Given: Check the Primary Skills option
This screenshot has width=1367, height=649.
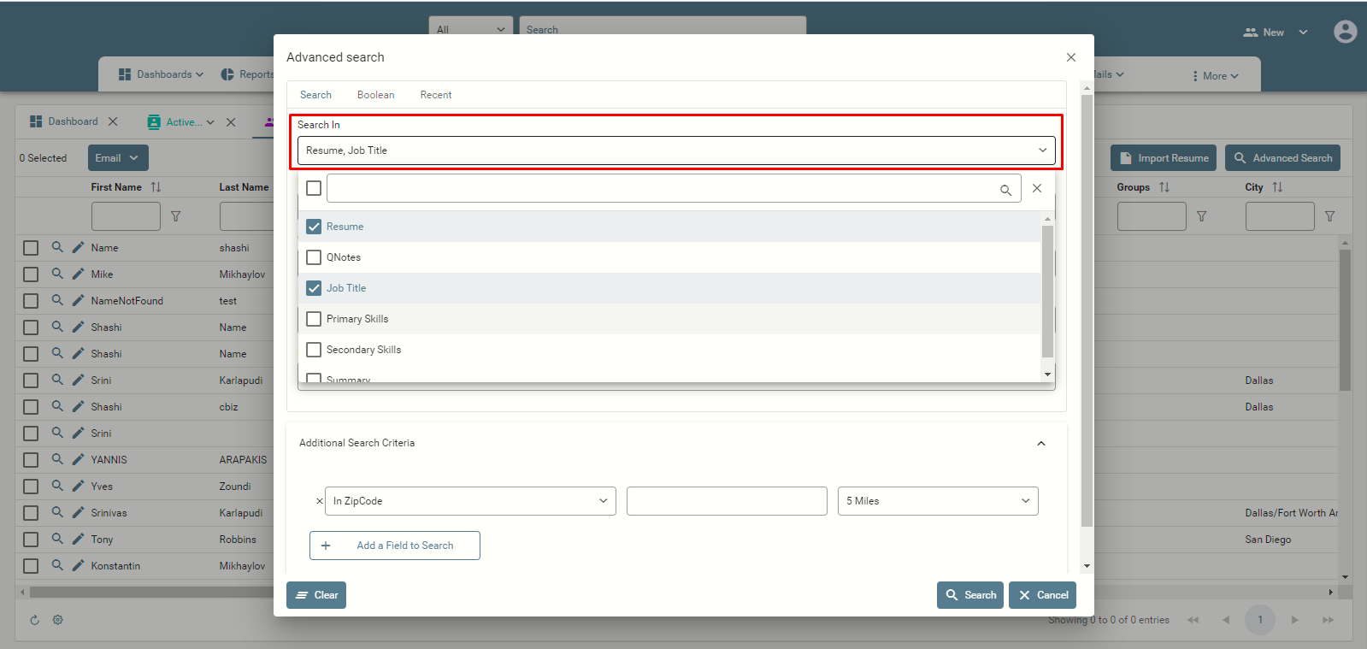Looking at the screenshot, I should (314, 319).
